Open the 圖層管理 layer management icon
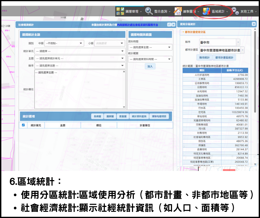This screenshot has height=218, width=260. click(x=120, y=11)
